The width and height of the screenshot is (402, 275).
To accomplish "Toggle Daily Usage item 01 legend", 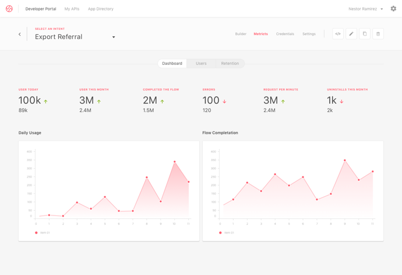I will tap(42, 232).
